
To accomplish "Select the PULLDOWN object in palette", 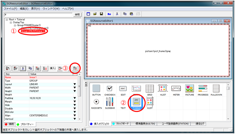I will (x=216, y=90).
